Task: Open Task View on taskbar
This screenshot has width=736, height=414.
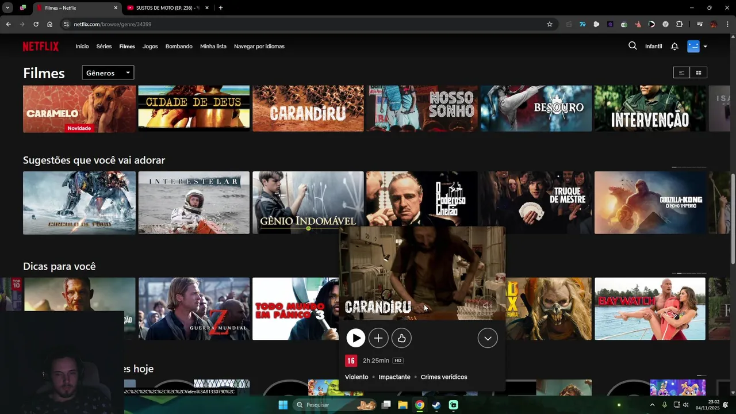Action: click(x=386, y=405)
